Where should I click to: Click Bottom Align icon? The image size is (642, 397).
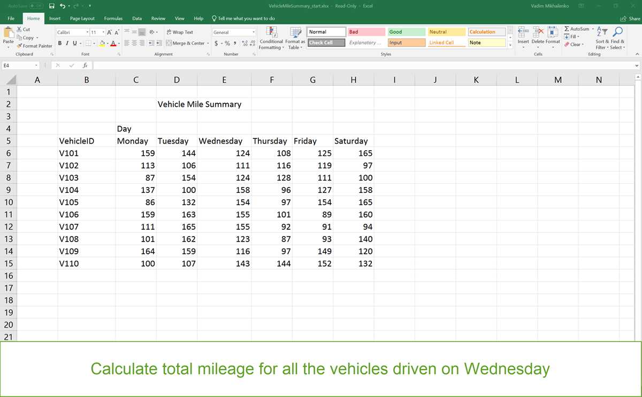point(142,33)
